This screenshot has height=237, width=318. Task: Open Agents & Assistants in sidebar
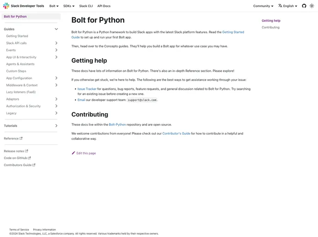point(20,64)
